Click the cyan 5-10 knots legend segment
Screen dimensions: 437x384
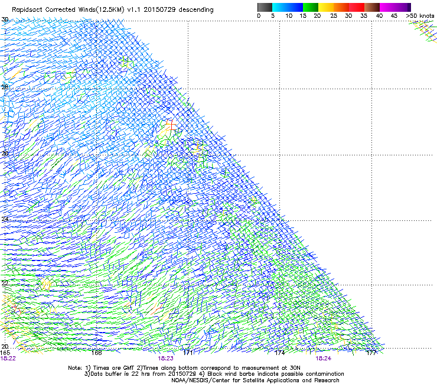tap(279, 7)
